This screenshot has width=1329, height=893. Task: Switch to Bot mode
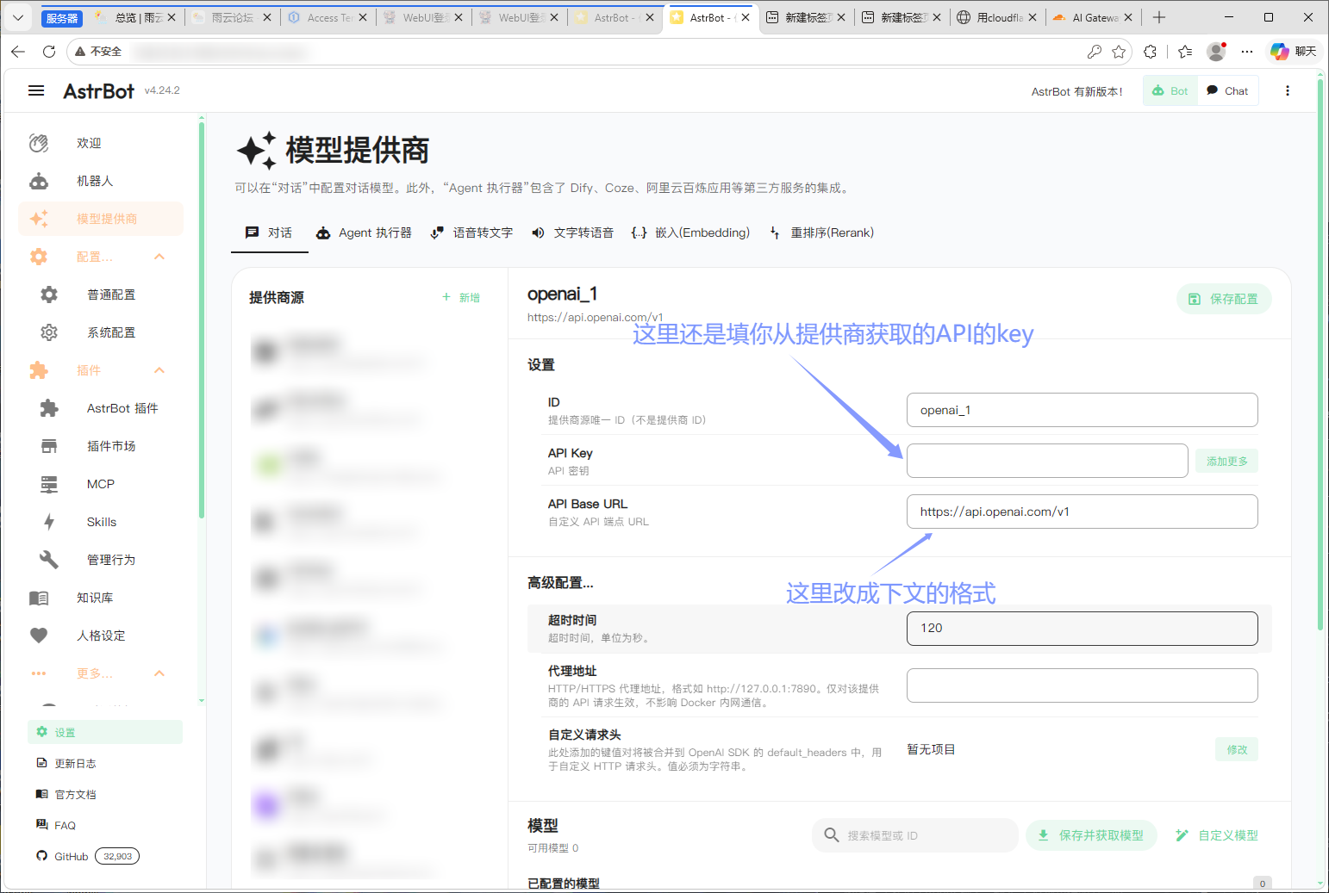coord(1170,90)
